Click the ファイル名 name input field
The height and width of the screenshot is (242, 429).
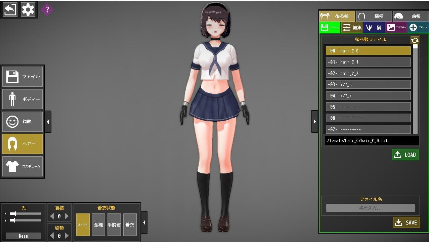[x=371, y=208]
